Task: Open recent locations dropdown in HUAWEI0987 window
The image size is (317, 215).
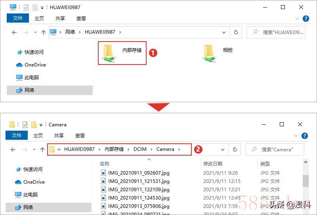Action: [x=35, y=32]
